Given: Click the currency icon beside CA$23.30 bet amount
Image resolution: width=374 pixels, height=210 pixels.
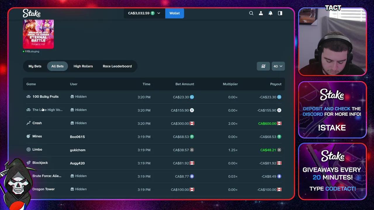Looking at the screenshot, I should coord(192,97).
